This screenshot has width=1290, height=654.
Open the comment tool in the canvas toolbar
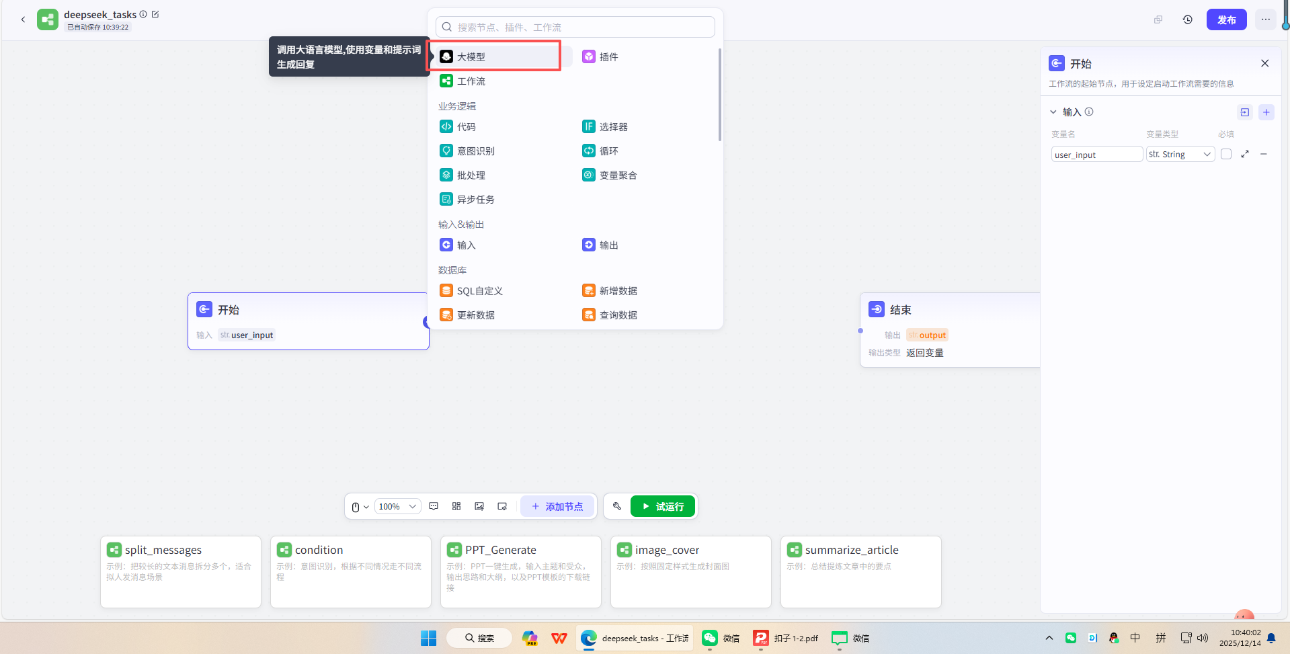point(434,506)
